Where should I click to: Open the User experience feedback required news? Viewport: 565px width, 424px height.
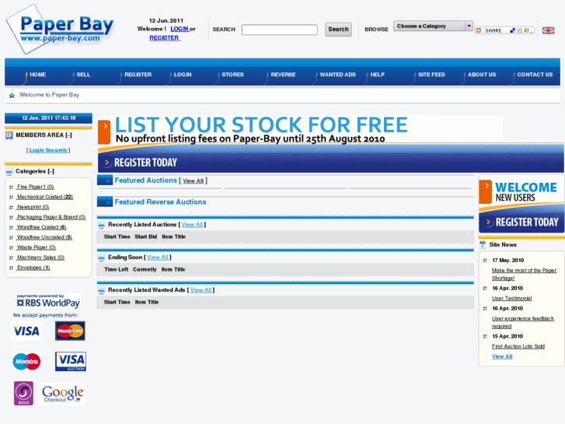coord(523,322)
